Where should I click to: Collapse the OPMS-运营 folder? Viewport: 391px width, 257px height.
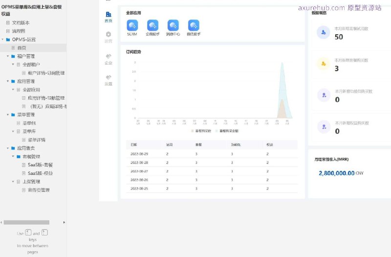[3, 40]
